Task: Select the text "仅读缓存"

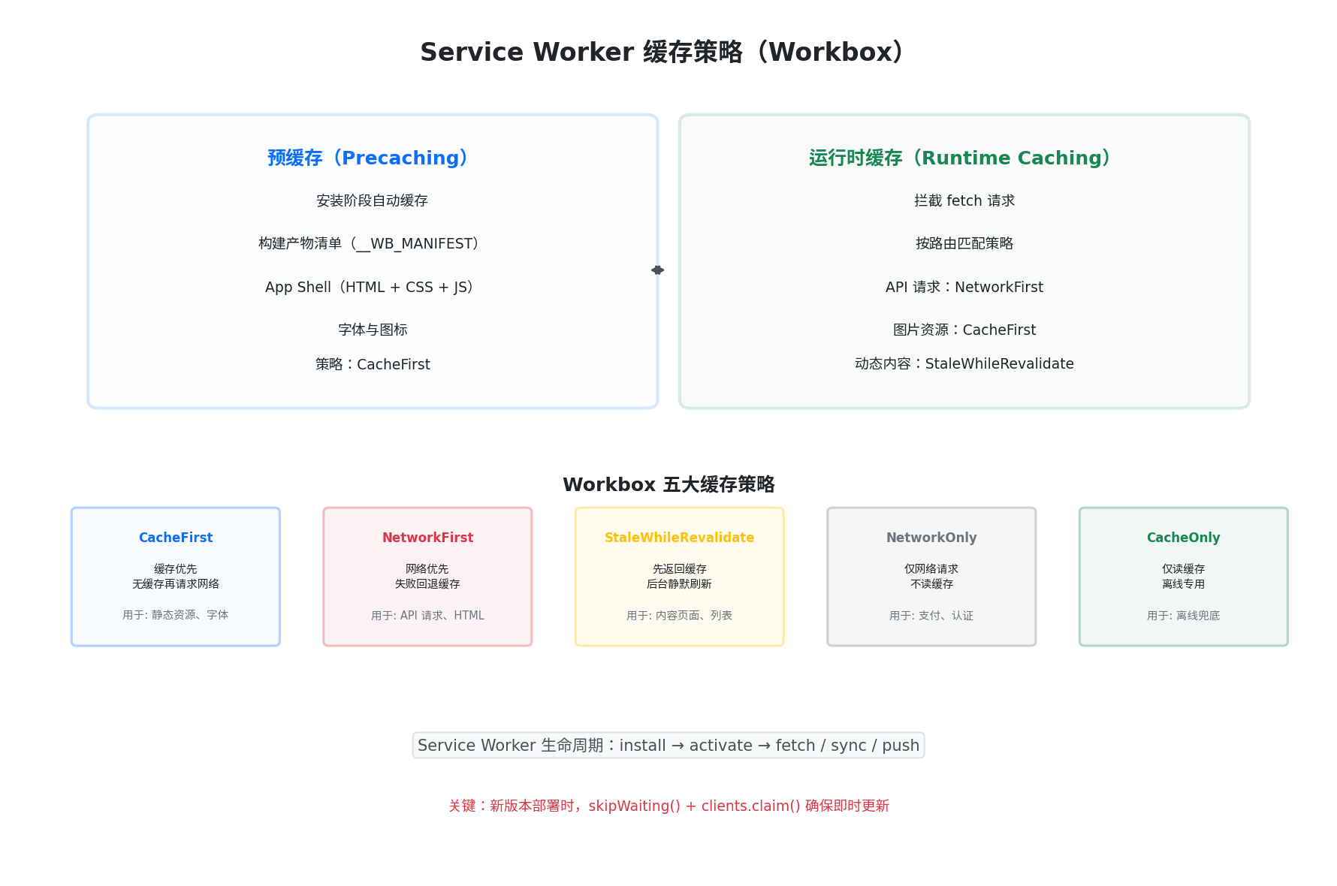Action: click(1184, 569)
